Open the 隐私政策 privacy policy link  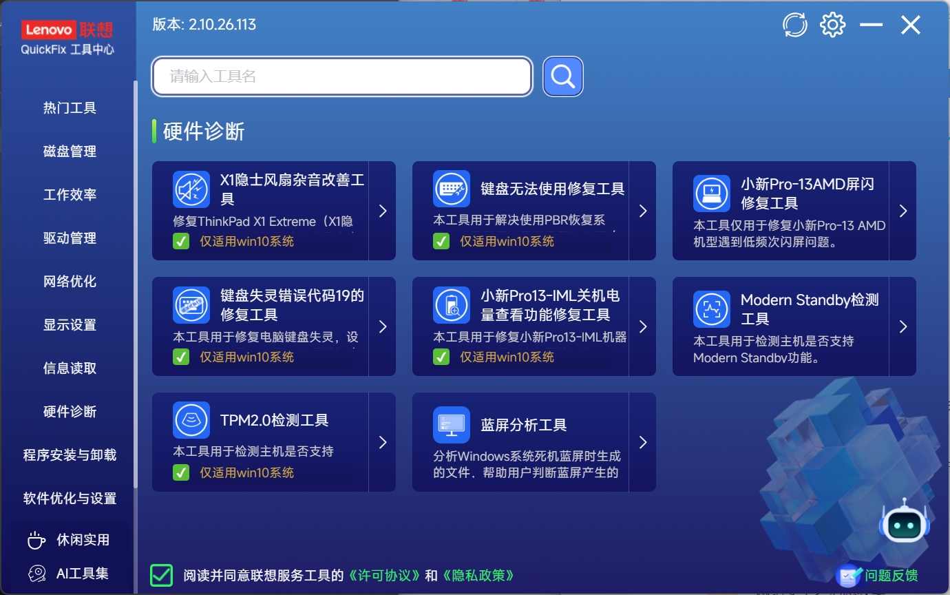tap(477, 575)
